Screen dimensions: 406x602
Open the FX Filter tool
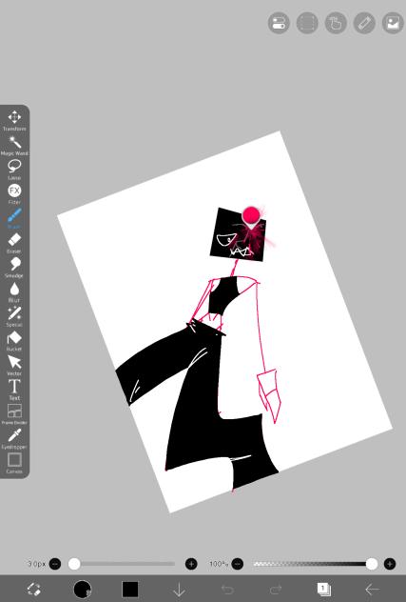tap(14, 194)
